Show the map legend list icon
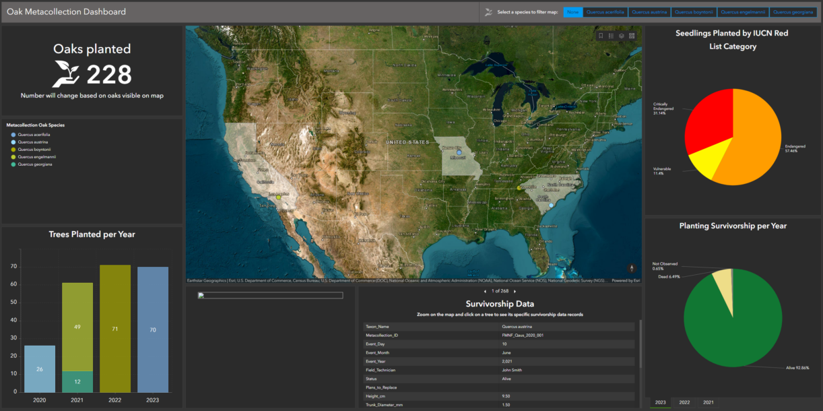Image resolution: width=823 pixels, height=411 pixels. pos(611,36)
